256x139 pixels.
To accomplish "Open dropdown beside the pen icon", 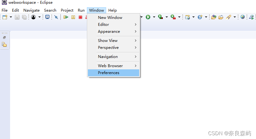I will [x=235, y=17].
